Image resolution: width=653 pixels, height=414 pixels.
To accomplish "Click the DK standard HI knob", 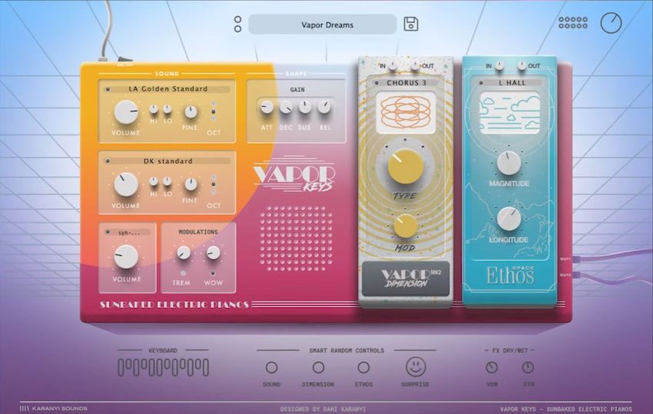I will pos(154,181).
